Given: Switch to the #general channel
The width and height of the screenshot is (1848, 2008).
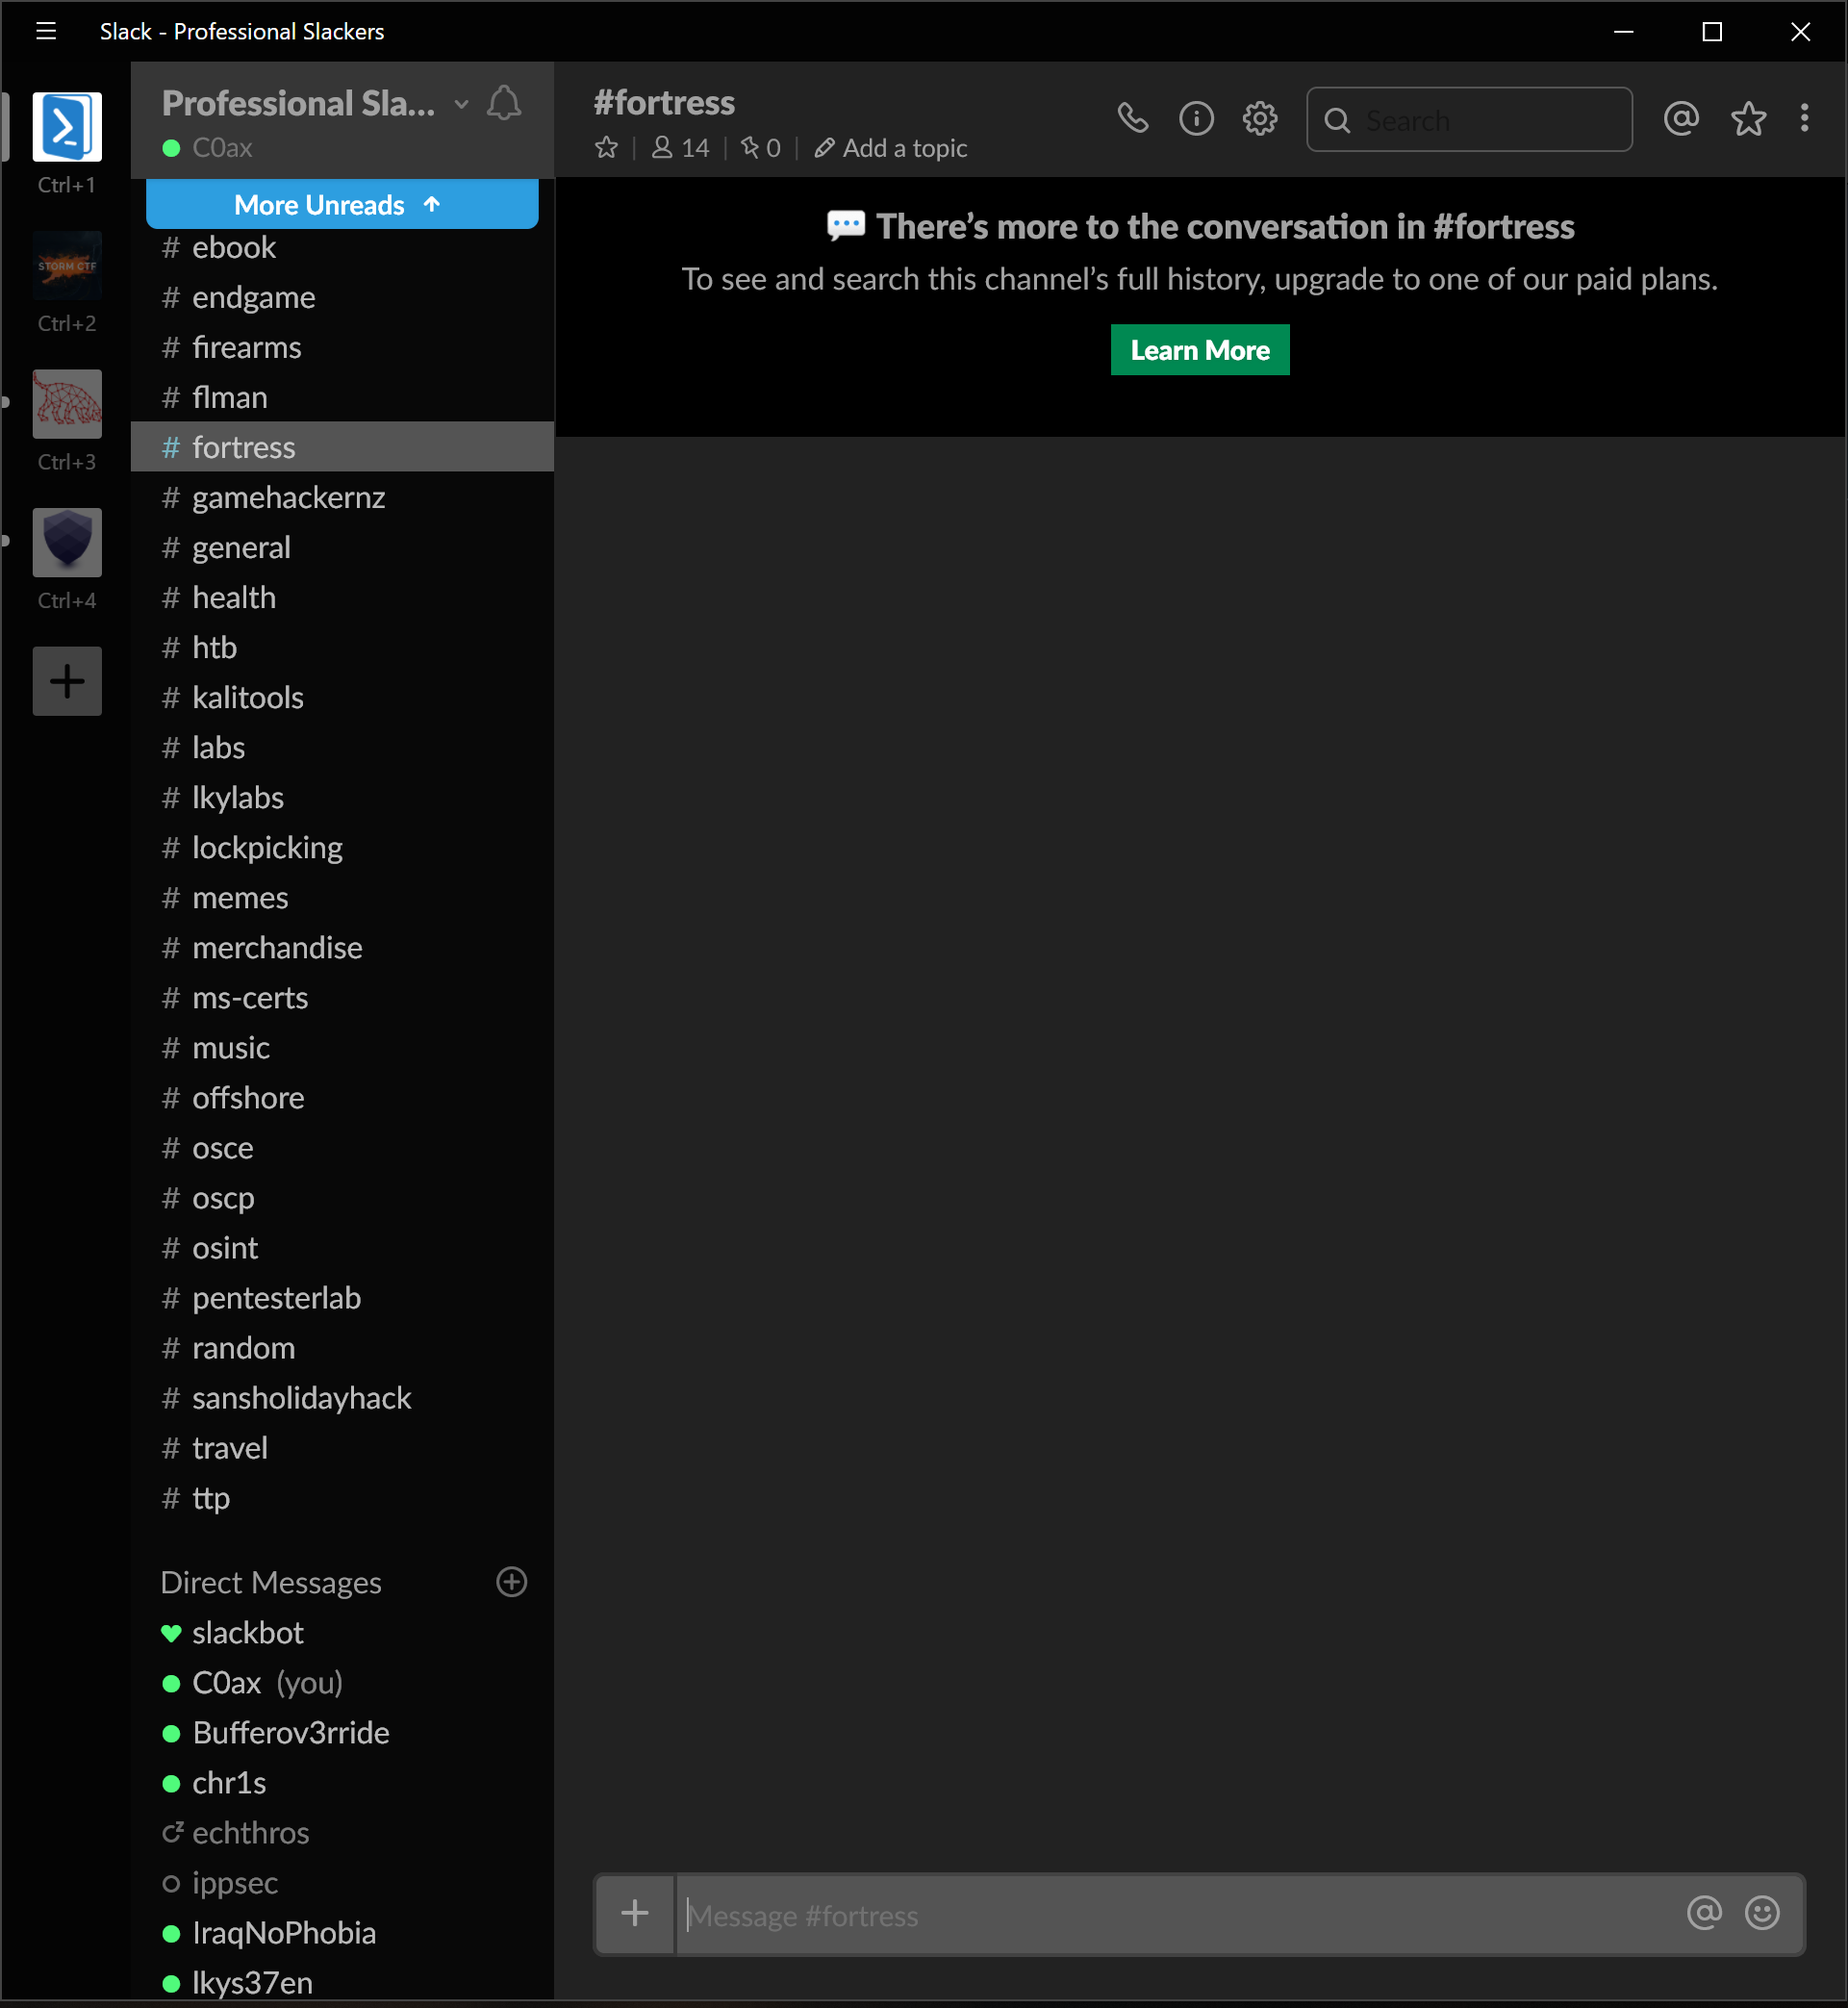Looking at the screenshot, I should pos(241,547).
